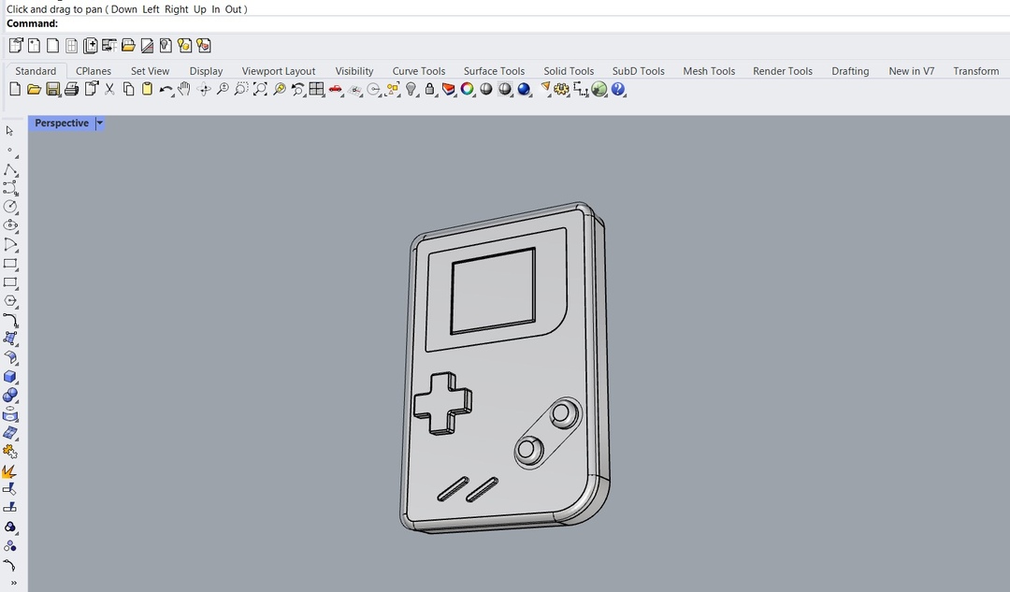Click the red car Set View icon

(335, 90)
